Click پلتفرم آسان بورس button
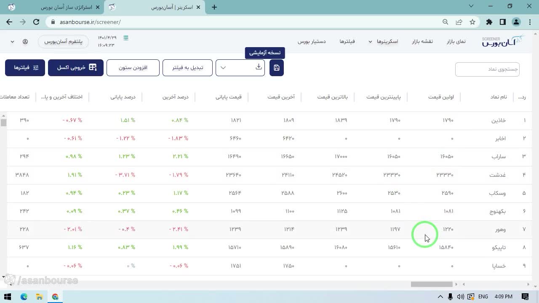Screen dimensions: 539x303 click(63, 42)
